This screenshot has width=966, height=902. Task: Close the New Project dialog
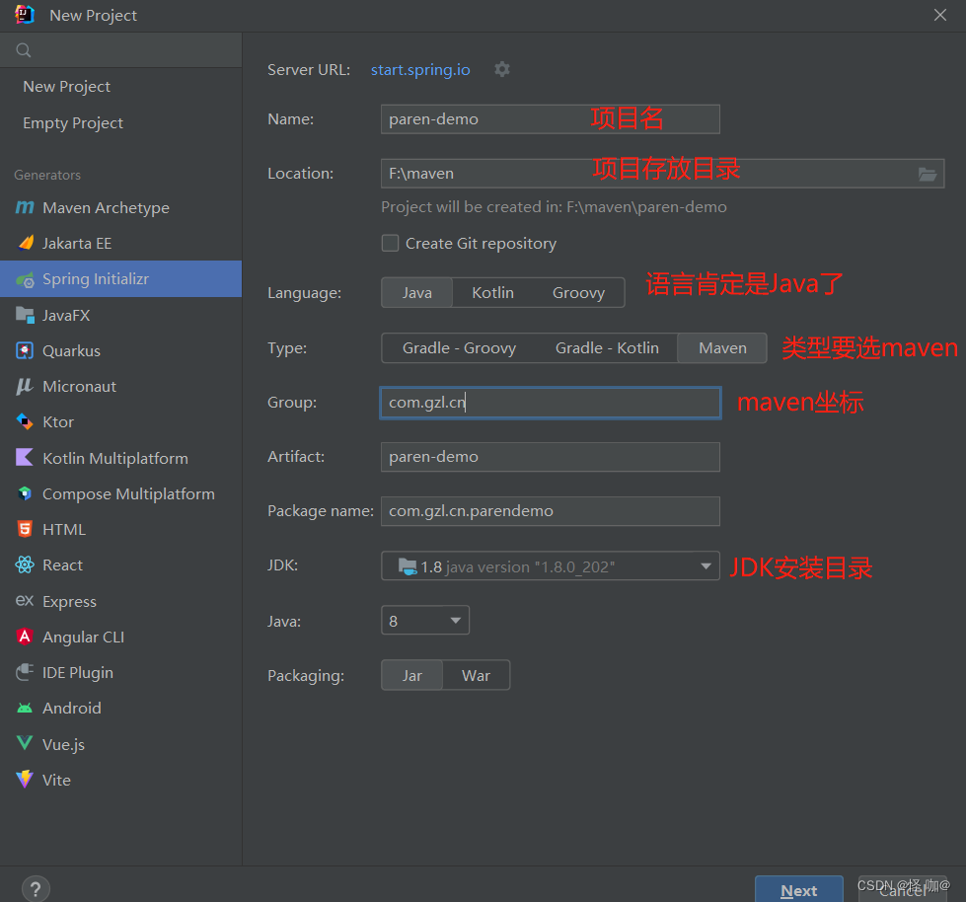pyautogui.click(x=940, y=15)
